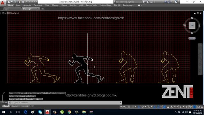Open the viewport controls [-] label

[2, 13]
